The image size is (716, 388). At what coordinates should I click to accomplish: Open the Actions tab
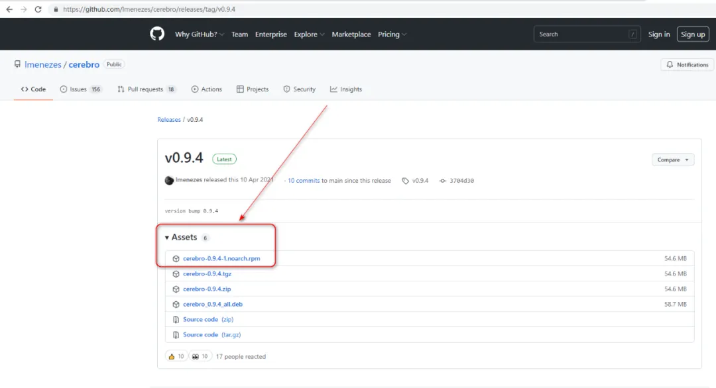click(206, 89)
